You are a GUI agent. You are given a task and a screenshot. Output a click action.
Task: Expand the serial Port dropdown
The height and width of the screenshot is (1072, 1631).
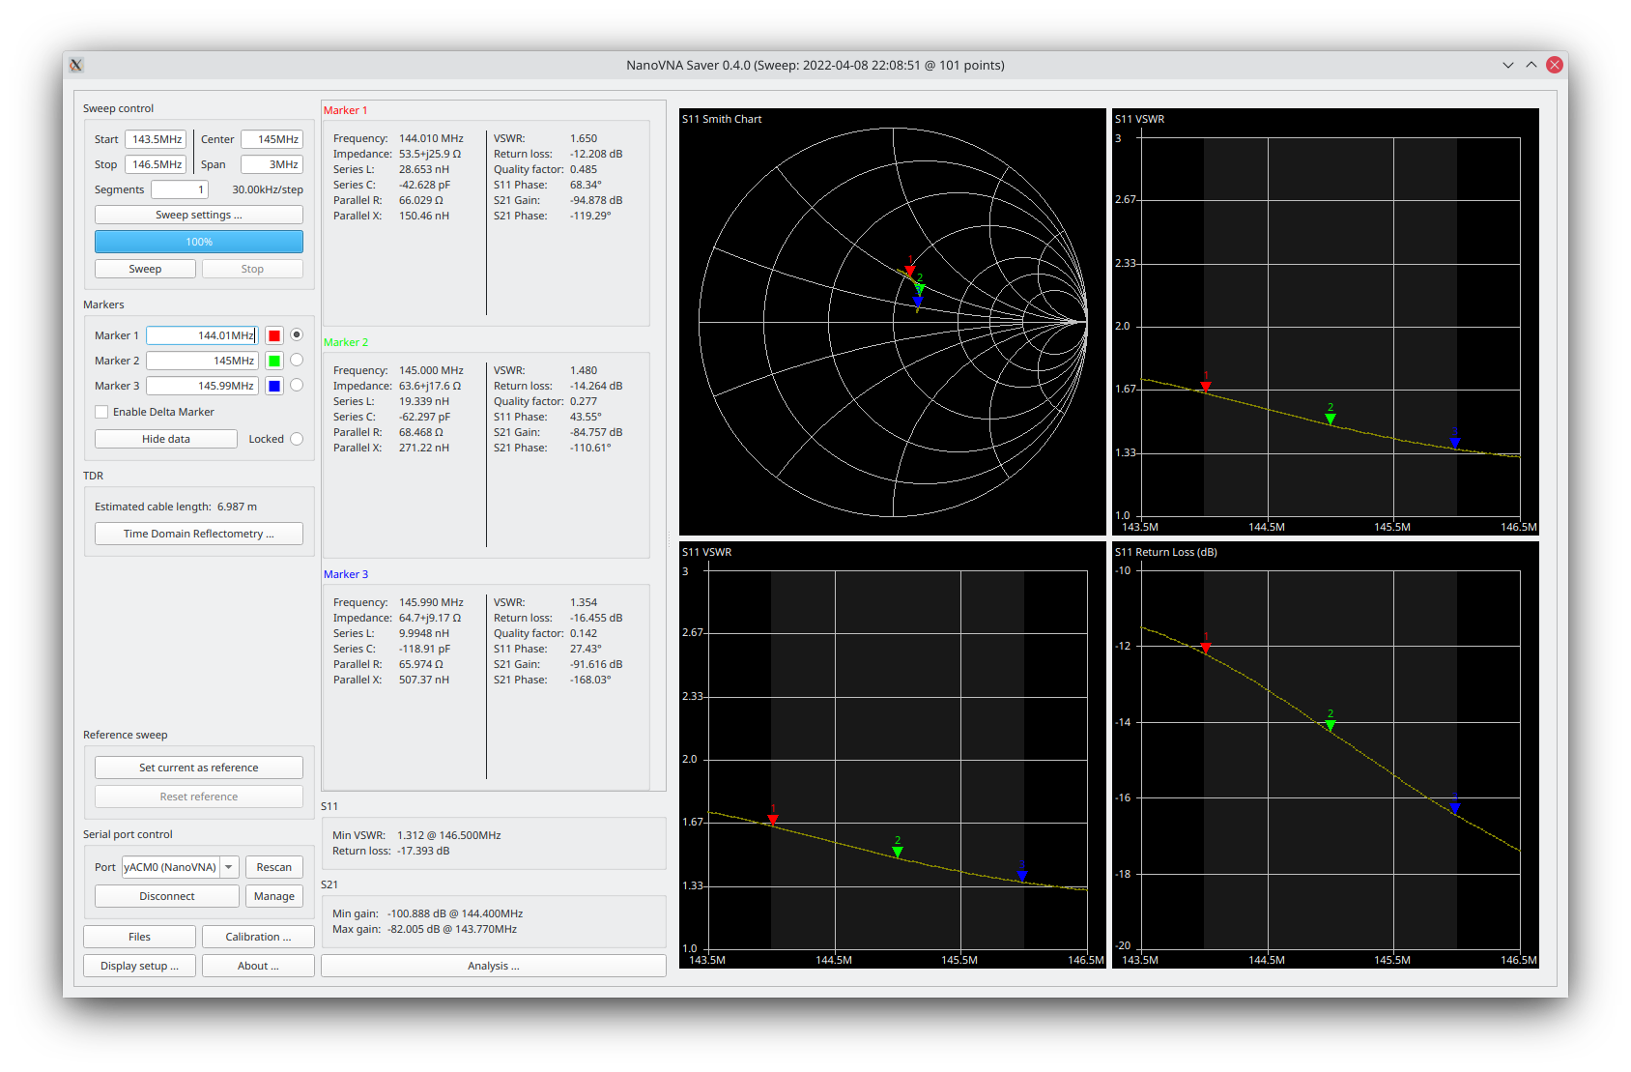[229, 867]
